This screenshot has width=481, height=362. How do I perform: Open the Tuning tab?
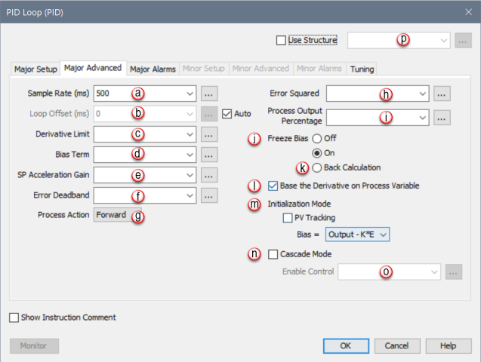pyautogui.click(x=361, y=69)
